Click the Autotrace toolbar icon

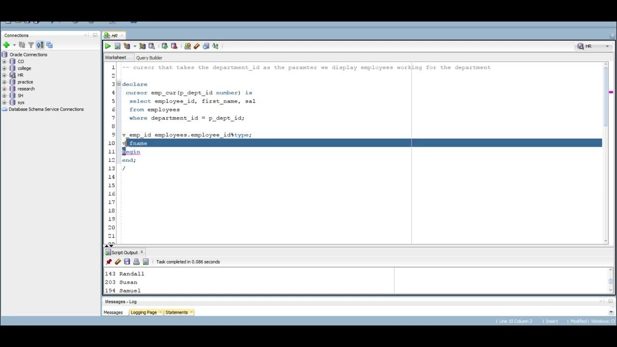(142, 46)
